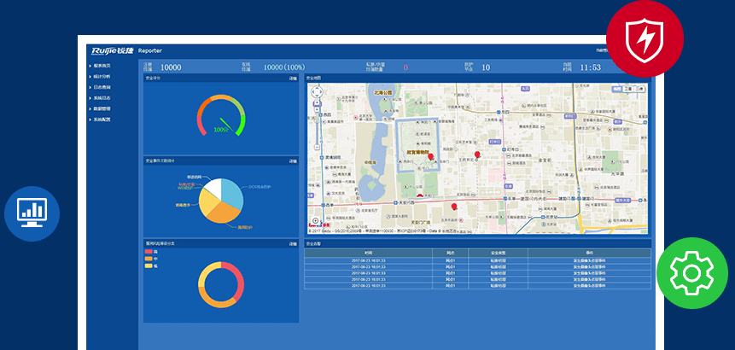
Task: Open the 系统配置 sidebar menu
Action: [100, 120]
